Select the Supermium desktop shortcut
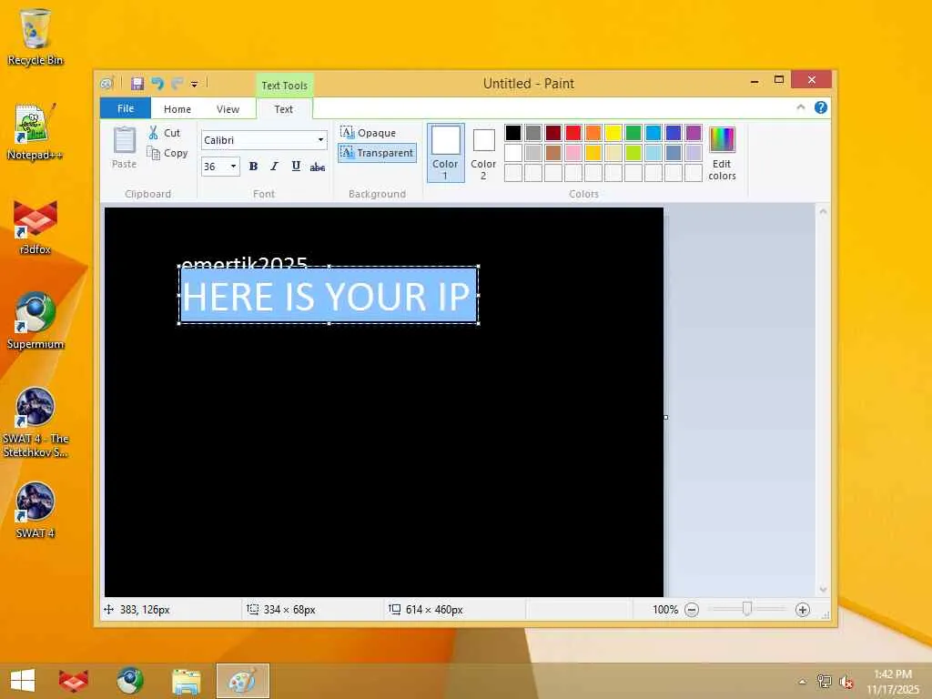This screenshot has width=932, height=699. point(35,321)
